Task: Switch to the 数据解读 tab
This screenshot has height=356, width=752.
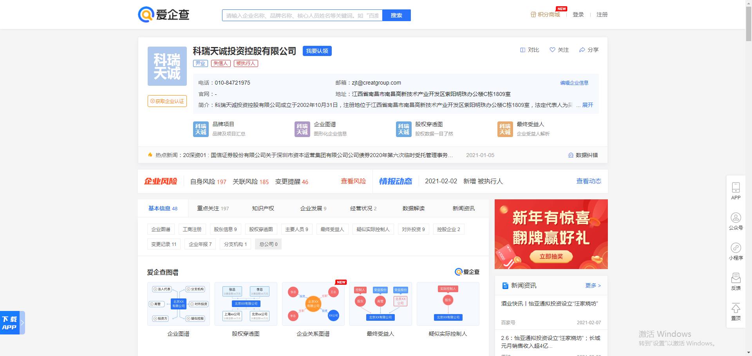Action: coord(414,208)
